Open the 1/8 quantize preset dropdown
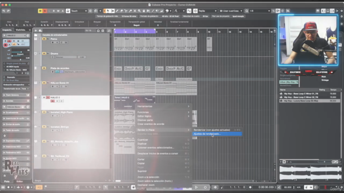 click(260, 11)
